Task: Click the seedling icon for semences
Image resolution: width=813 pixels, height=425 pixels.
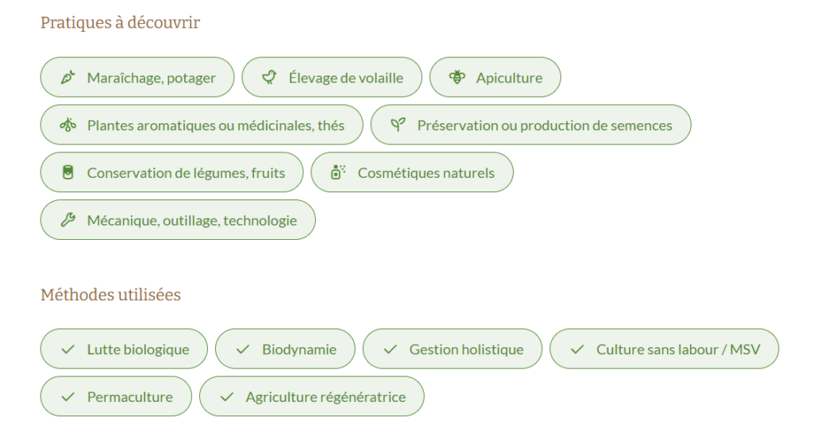Action: (x=399, y=125)
